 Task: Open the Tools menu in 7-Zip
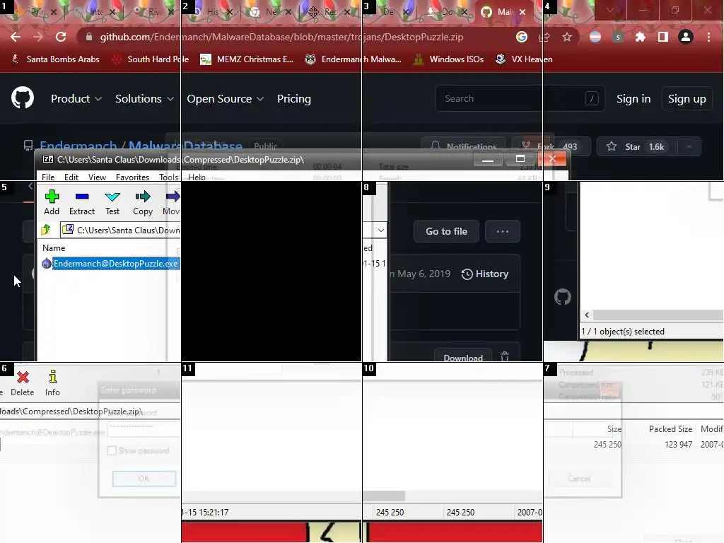(168, 177)
